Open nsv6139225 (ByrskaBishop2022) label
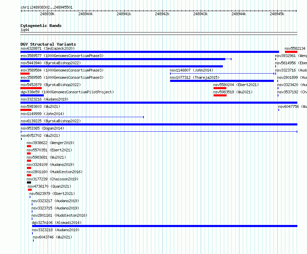The image size is (307, 254). (x=51, y=121)
